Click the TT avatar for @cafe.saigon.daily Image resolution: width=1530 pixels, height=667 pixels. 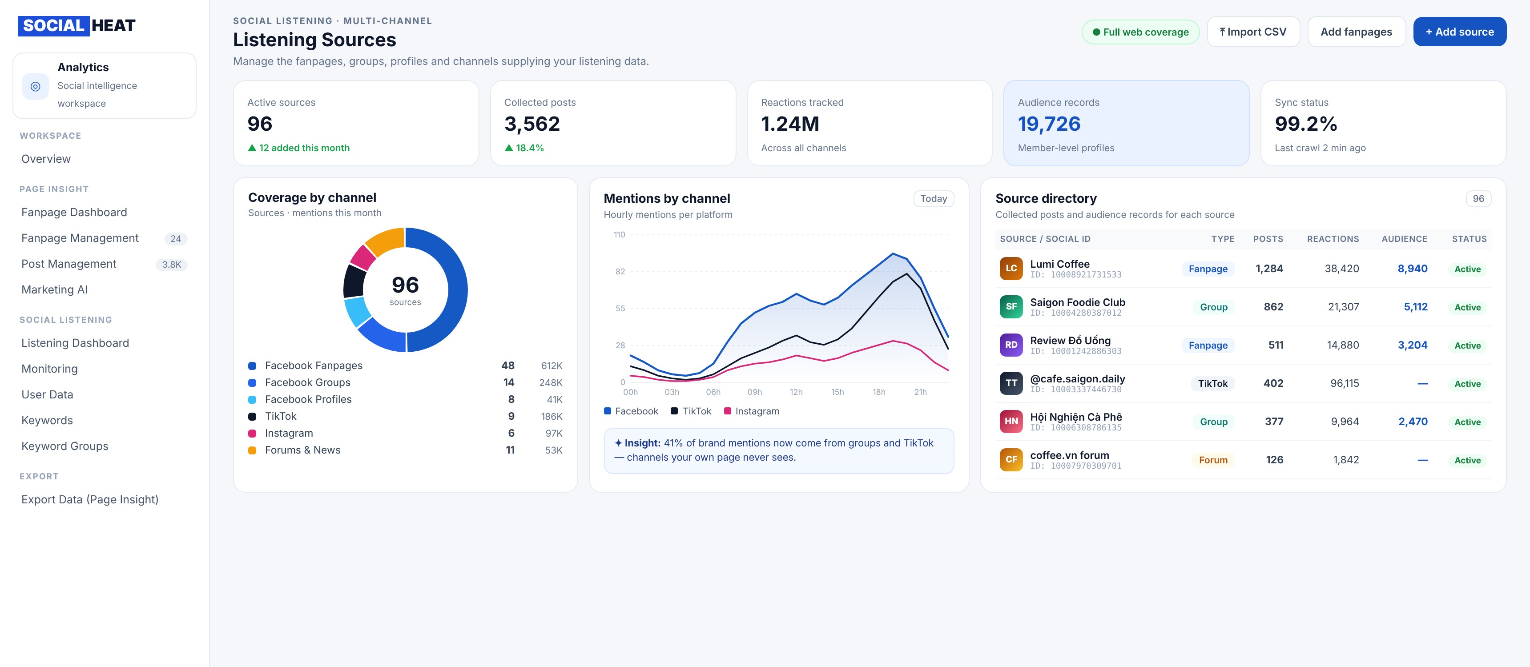[x=1011, y=383]
